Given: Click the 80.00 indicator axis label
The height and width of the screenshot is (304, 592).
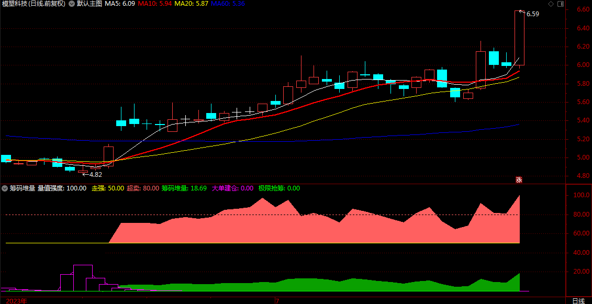Looking at the screenshot, I should (582, 215).
